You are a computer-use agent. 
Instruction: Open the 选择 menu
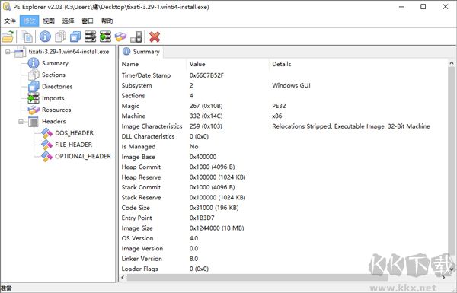tap(68, 21)
